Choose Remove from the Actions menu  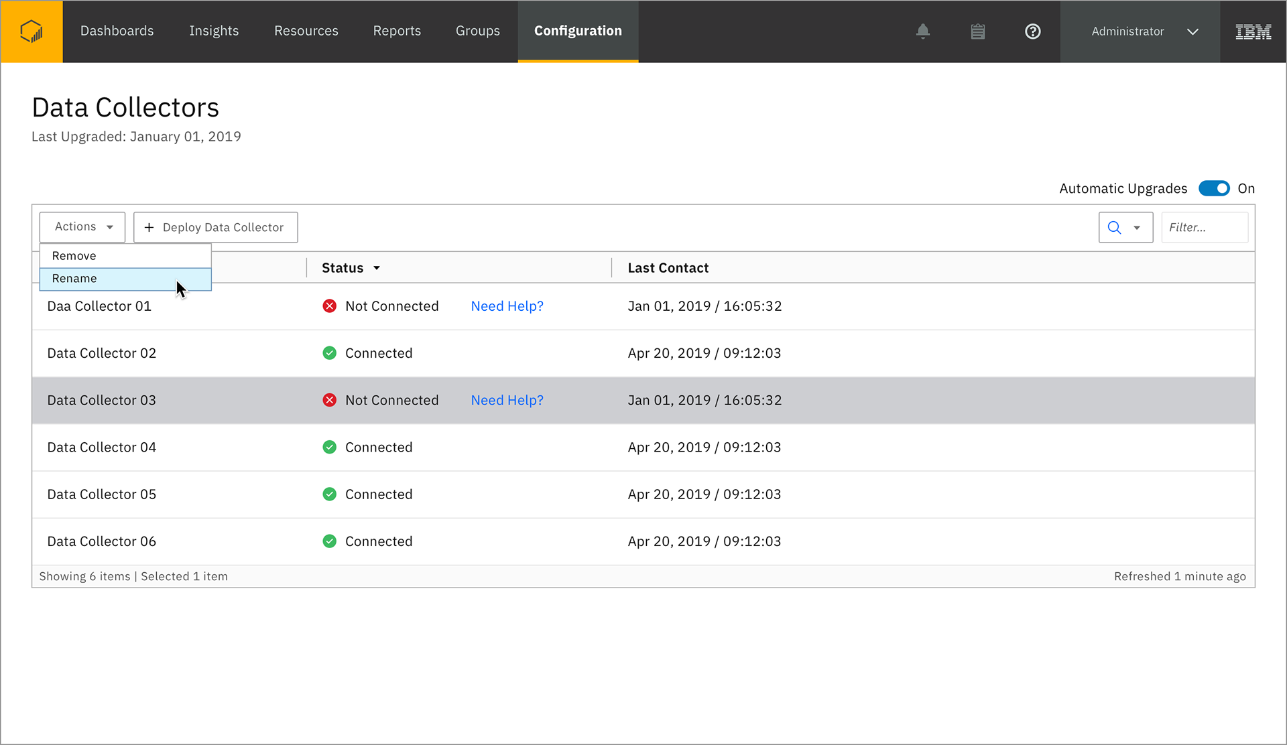(125, 256)
